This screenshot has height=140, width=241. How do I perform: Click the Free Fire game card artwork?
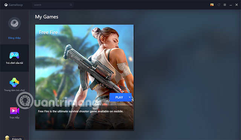coord(84,77)
